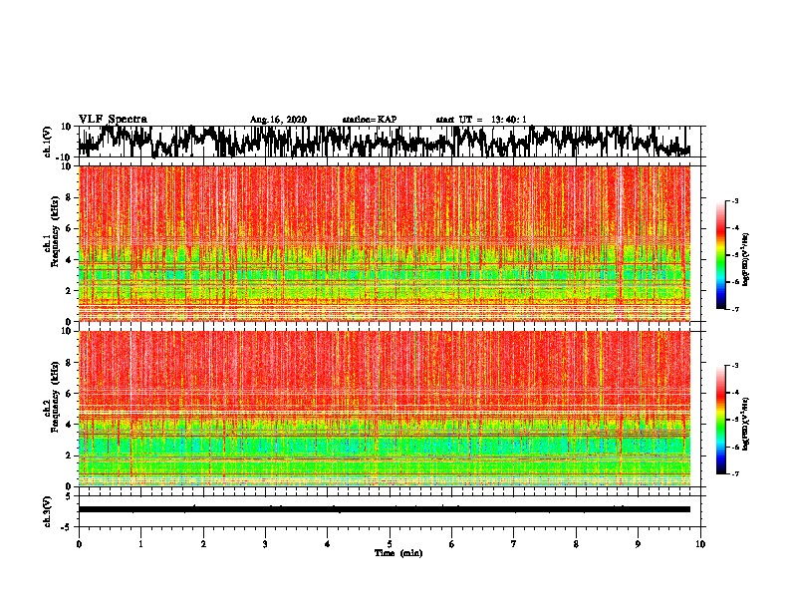Screen dimensions: 789x610
Task: Click the "10" tick on the time axis
Action: click(x=700, y=544)
